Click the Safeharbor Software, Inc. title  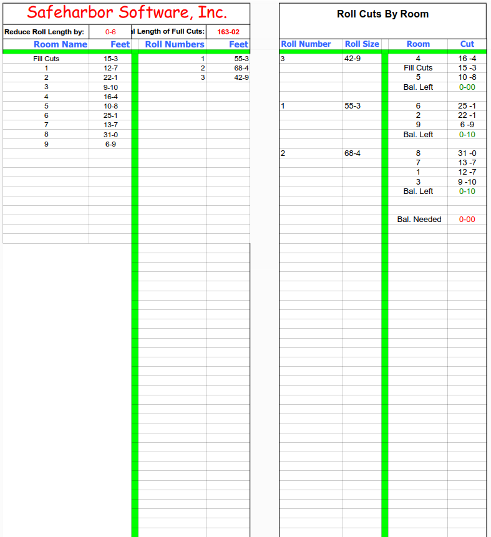[x=127, y=12]
